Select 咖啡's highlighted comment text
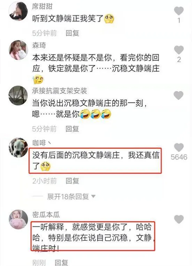This screenshot has width=192, height=266. click(x=95, y=161)
